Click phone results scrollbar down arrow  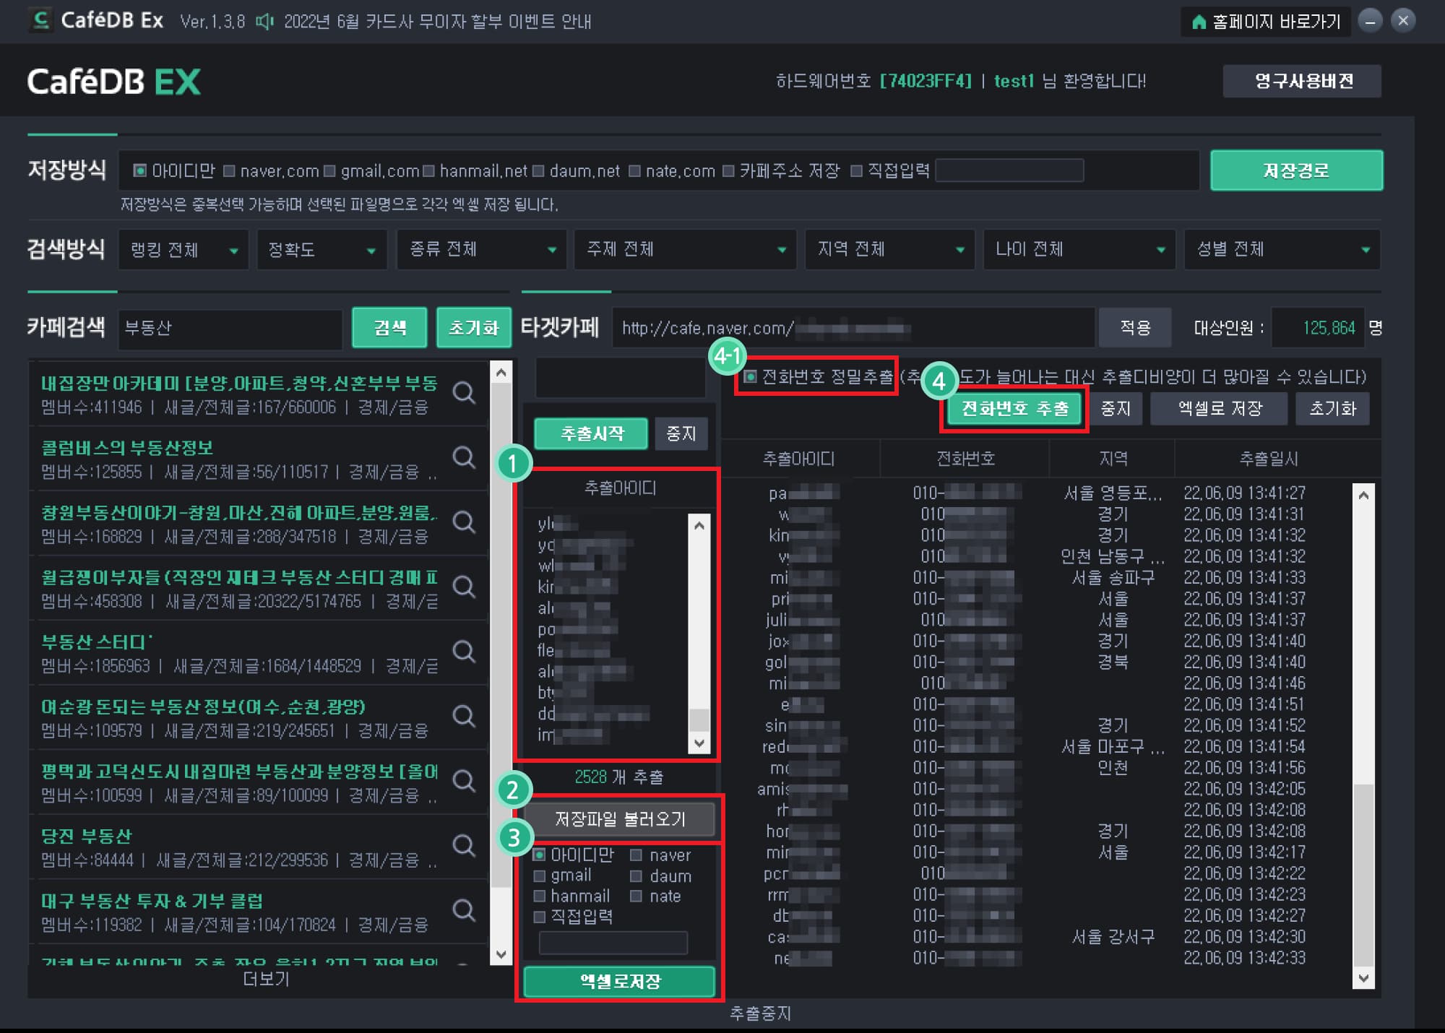tap(1363, 979)
